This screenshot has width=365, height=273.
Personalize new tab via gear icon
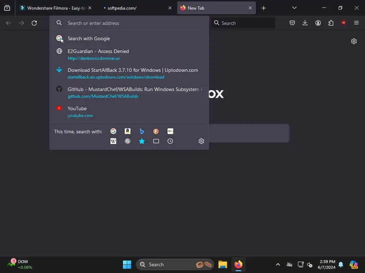coord(354,41)
